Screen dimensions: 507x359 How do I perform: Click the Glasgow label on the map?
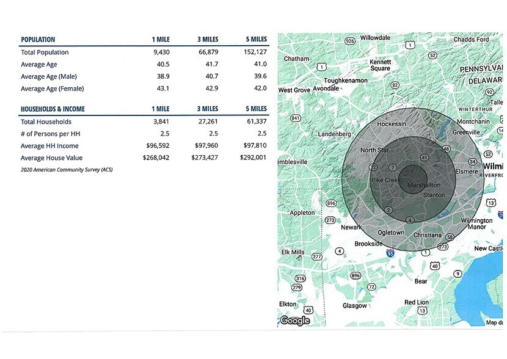click(354, 305)
